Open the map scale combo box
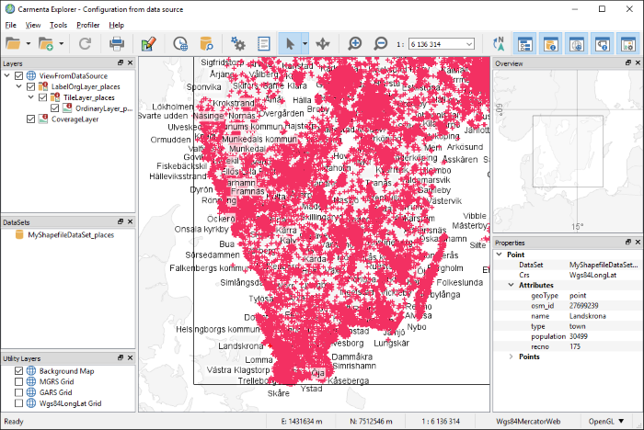 tap(442, 43)
